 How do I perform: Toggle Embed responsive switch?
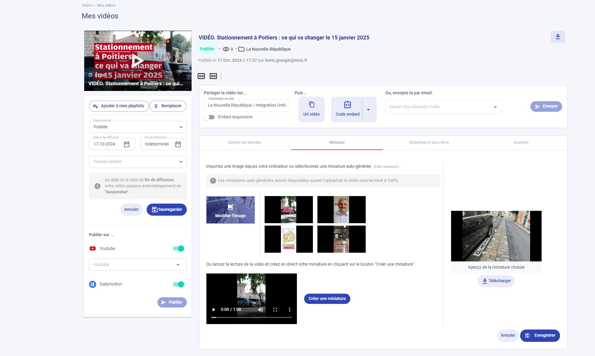pyautogui.click(x=209, y=117)
